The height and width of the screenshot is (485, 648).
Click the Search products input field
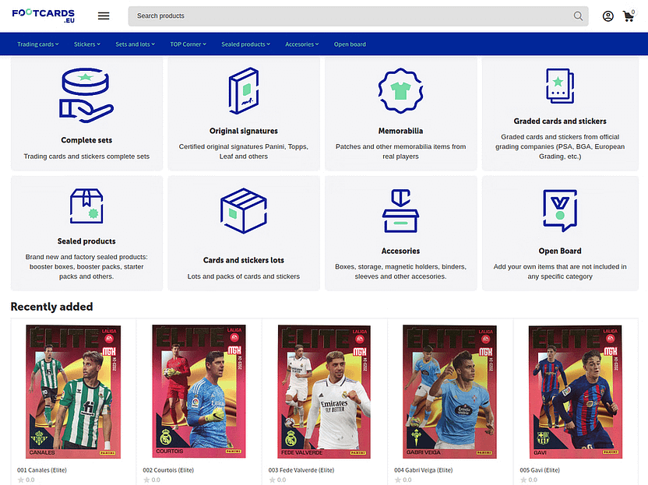coord(350,16)
